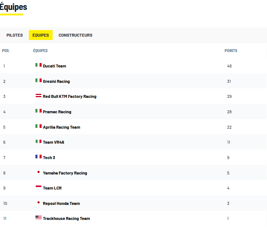Click the Japanese flag by Yamaha Factory Racing

tap(38, 172)
